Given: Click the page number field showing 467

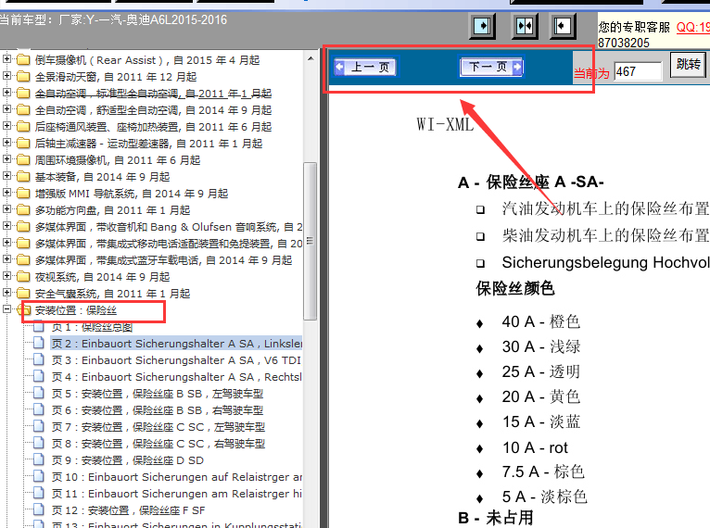Looking at the screenshot, I should 638,71.
